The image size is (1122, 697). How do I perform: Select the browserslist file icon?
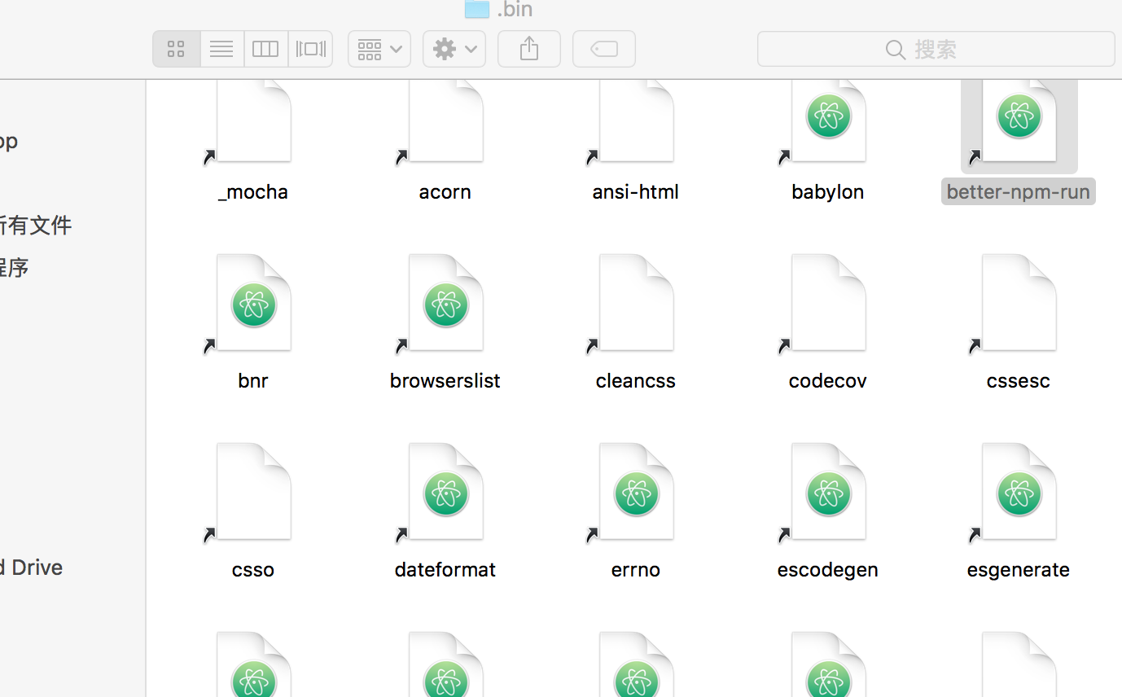click(445, 305)
